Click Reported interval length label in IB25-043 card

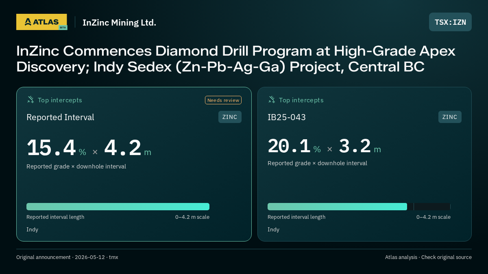coord(296,217)
